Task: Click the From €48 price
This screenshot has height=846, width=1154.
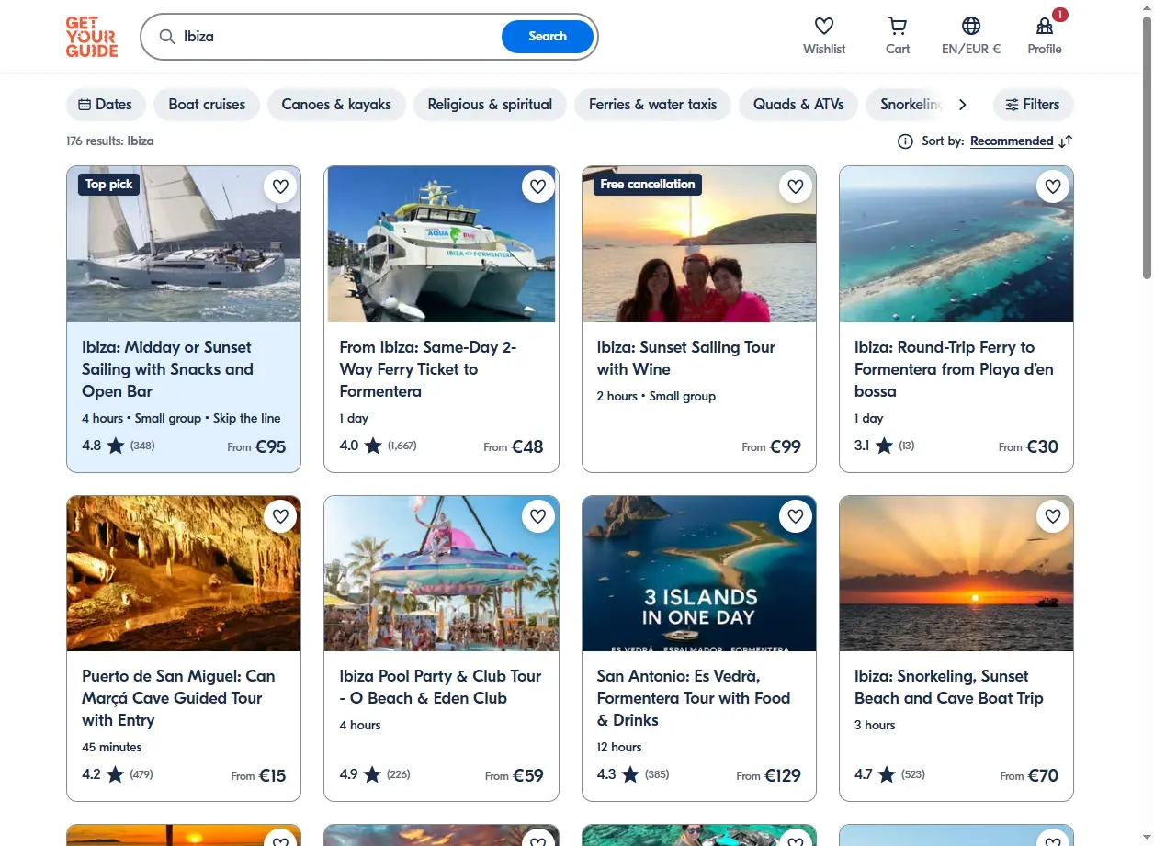Action: (514, 446)
